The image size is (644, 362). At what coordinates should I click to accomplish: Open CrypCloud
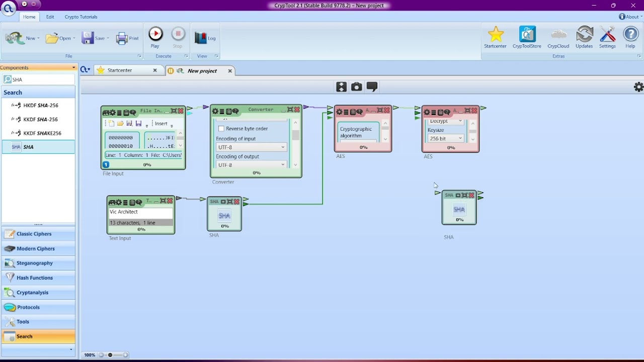click(x=558, y=38)
